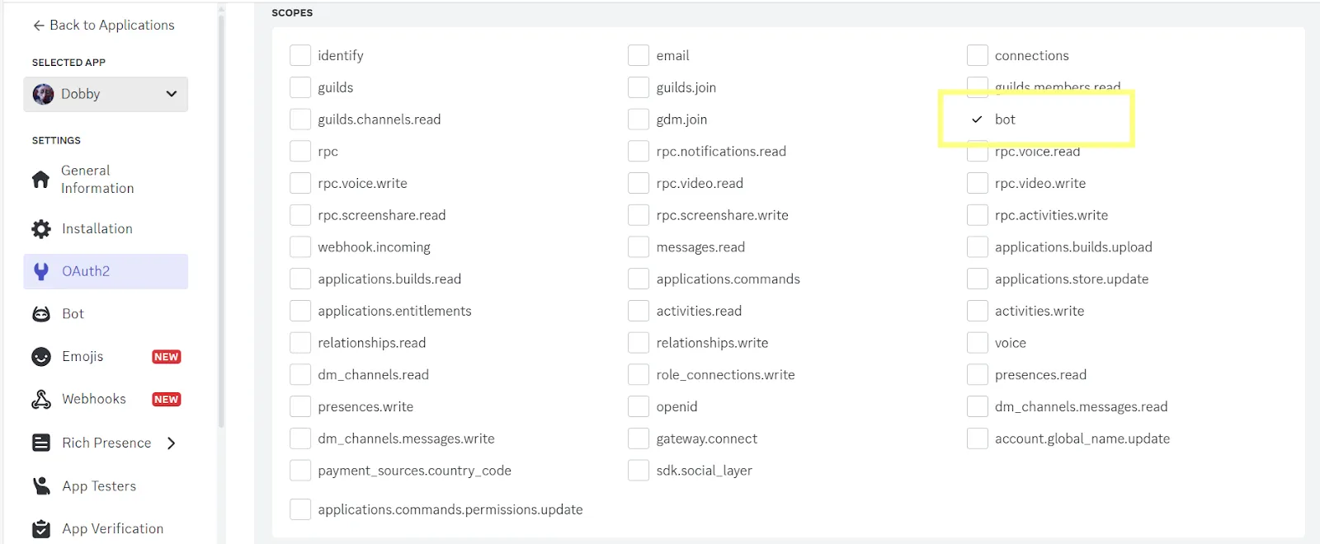This screenshot has height=544, width=1320.
Task: Click Back to Applications link
Action: click(104, 26)
